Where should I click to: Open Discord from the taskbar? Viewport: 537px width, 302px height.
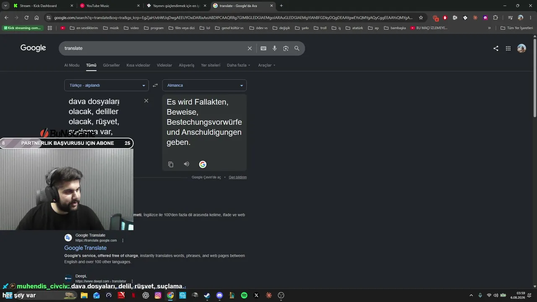[219, 295]
